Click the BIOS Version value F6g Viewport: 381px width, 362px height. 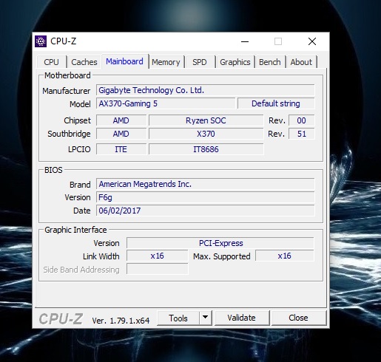tap(205, 197)
